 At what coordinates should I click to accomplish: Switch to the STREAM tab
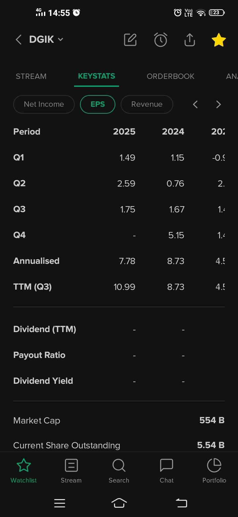click(x=31, y=76)
